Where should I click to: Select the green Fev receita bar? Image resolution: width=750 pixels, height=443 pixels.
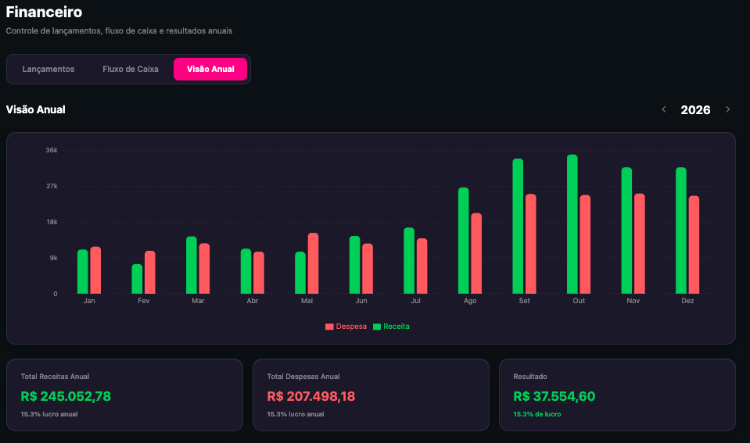pyautogui.click(x=138, y=279)
